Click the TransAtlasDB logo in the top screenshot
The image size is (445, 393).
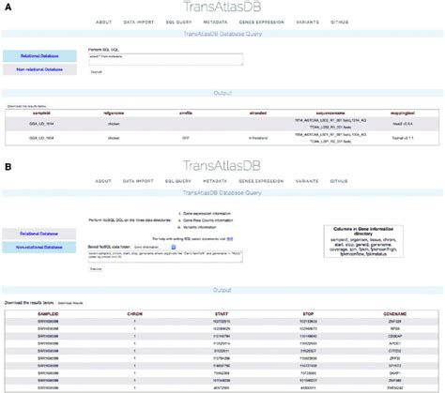[x=222, y=7]
